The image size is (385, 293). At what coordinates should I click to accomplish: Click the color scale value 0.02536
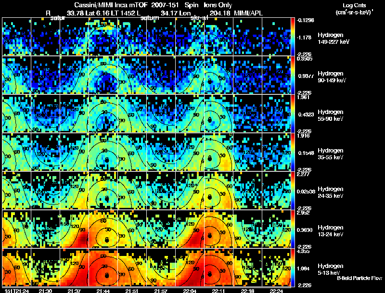[306, 191]
